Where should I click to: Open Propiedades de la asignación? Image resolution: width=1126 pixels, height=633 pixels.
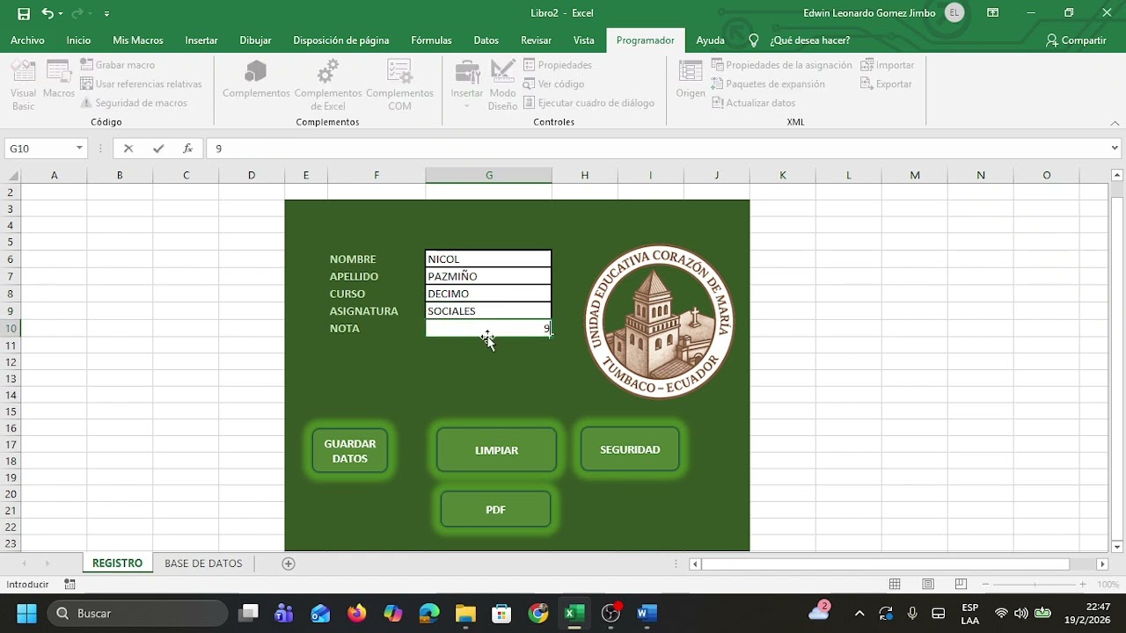tap(781, 65)
